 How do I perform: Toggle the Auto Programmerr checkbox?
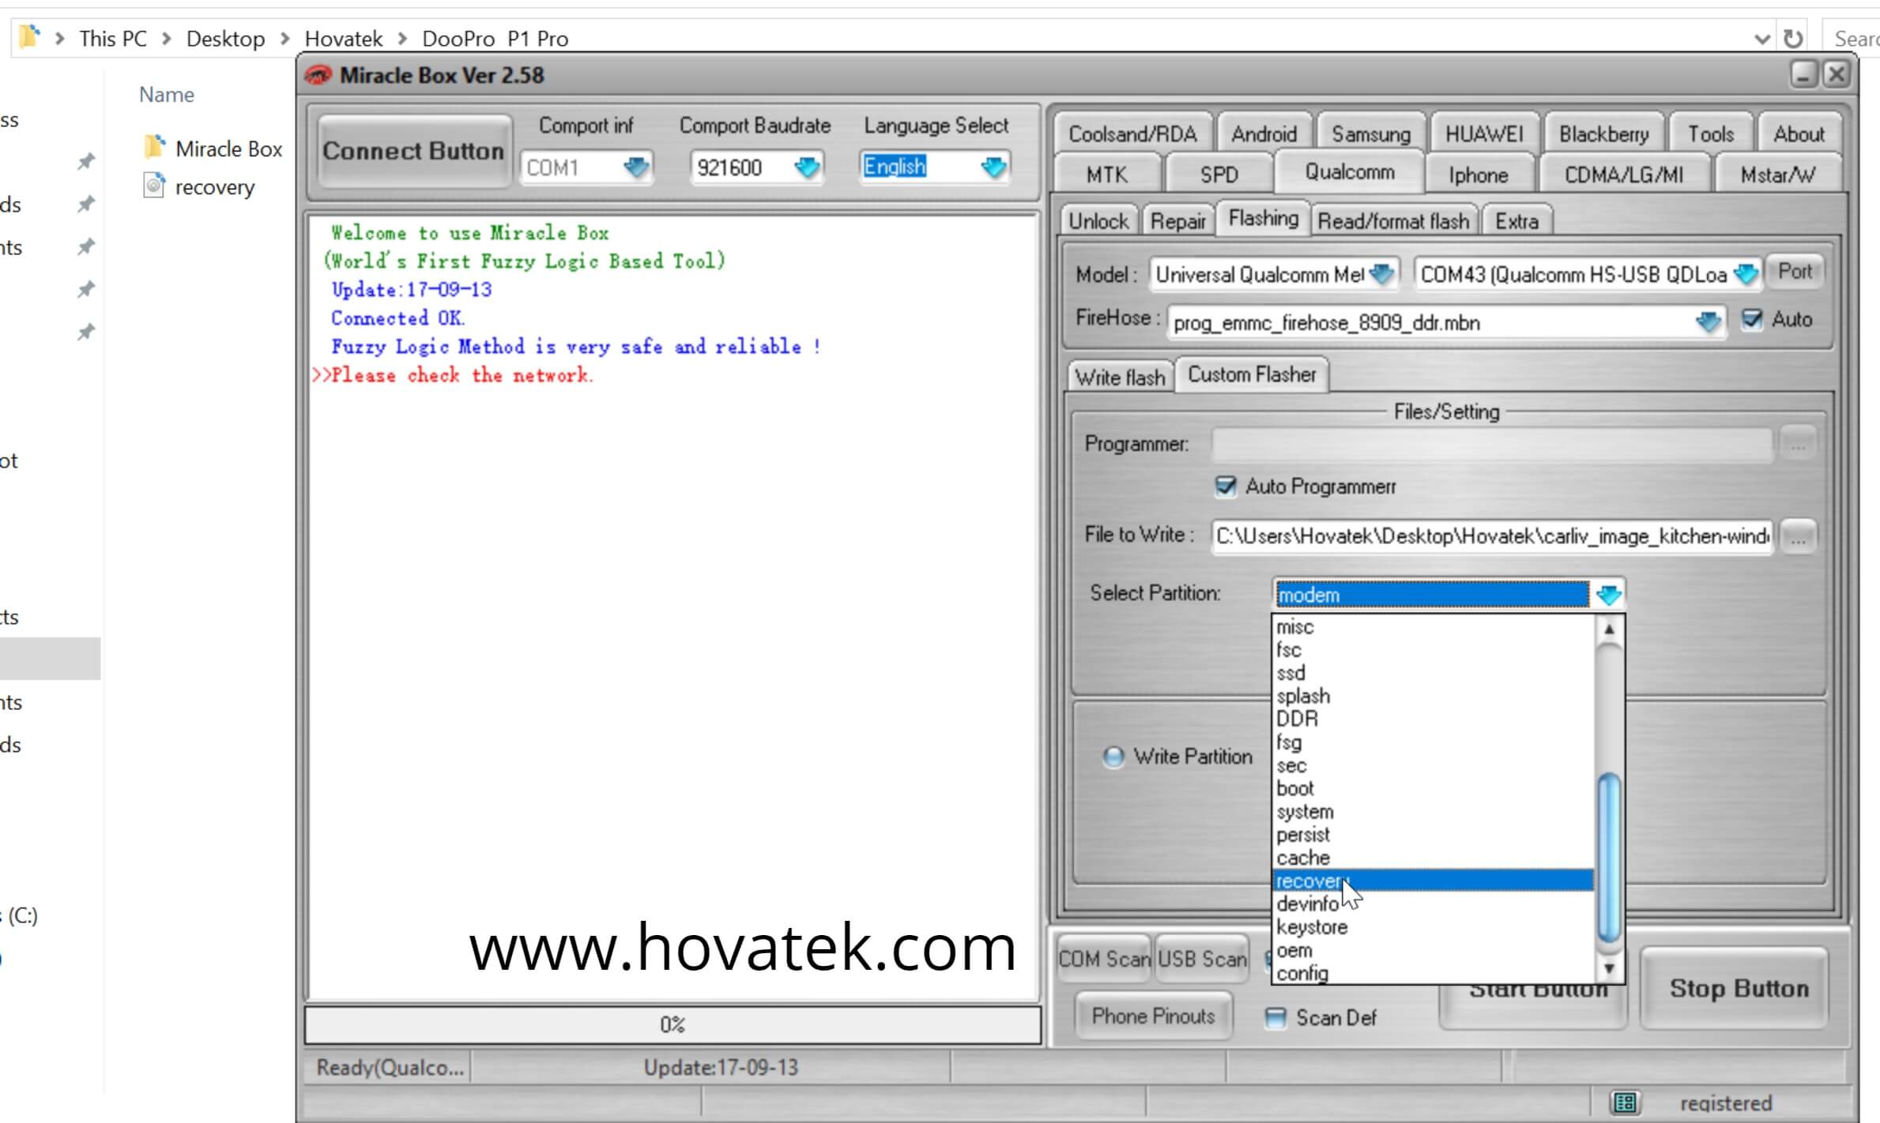pyautogui.click(x=1225, y=486)
